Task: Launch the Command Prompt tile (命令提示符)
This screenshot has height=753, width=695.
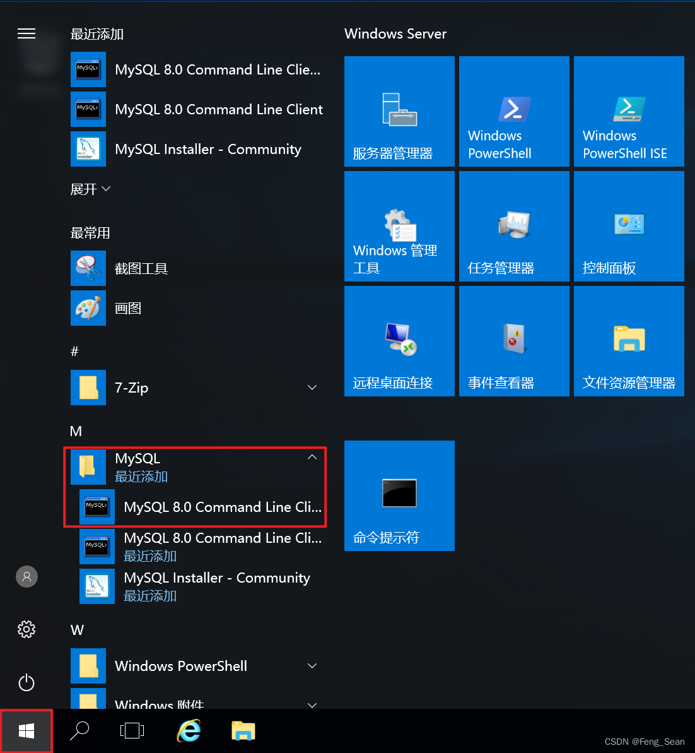Action: (399, 495)
